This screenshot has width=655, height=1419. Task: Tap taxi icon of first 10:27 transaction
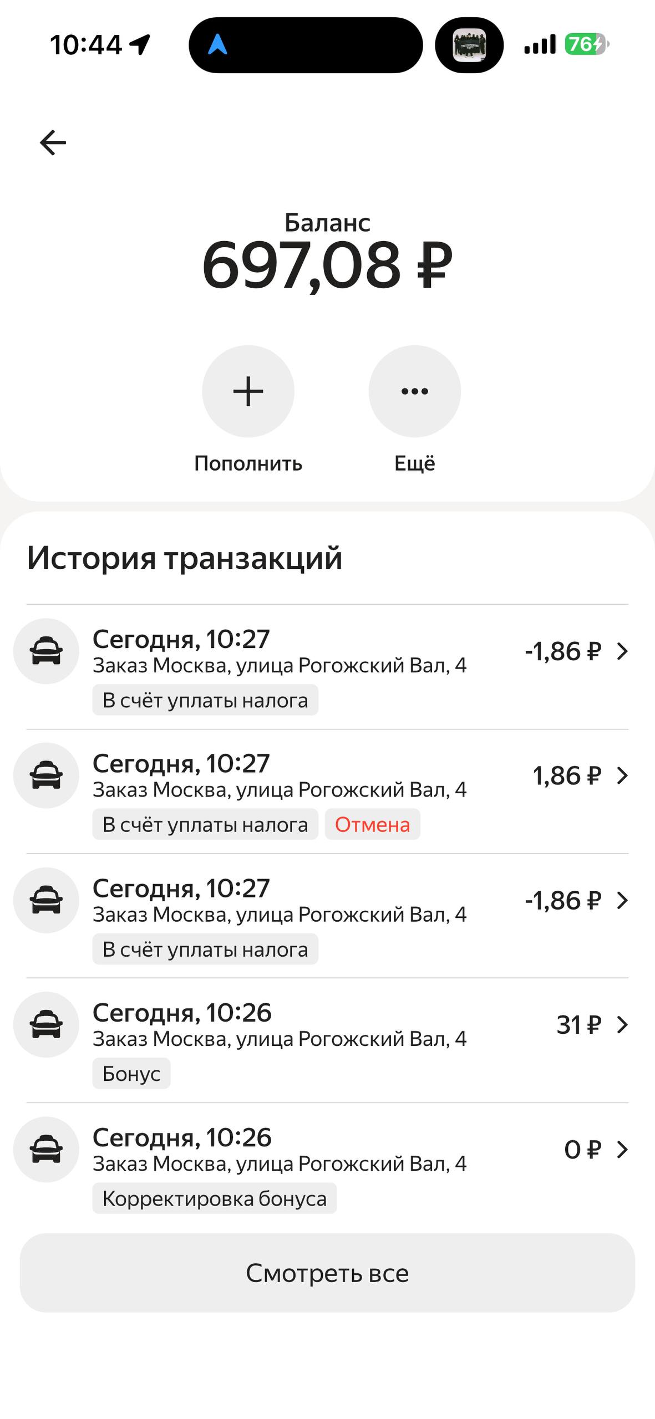point(47,651)
